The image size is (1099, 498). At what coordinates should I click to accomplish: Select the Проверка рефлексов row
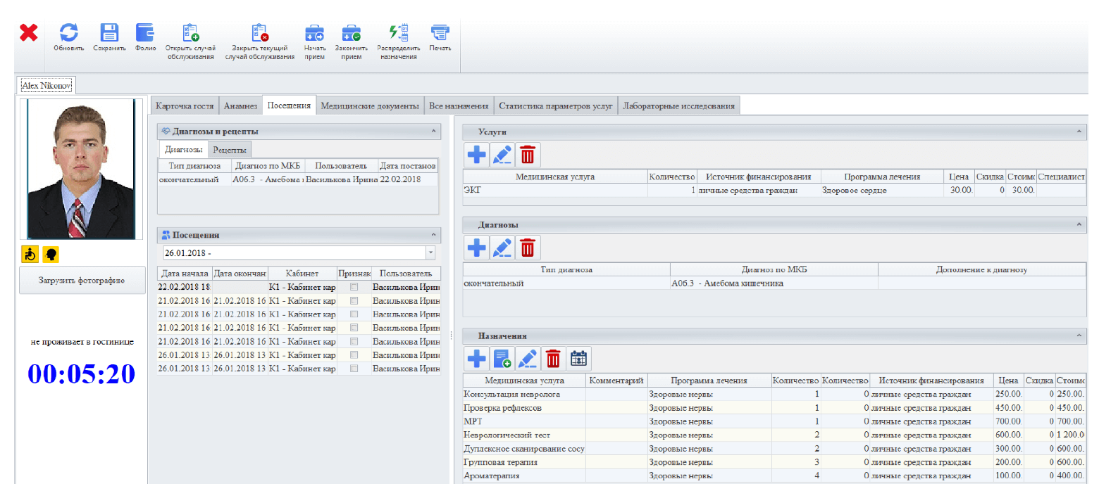(x=774, y=407)
